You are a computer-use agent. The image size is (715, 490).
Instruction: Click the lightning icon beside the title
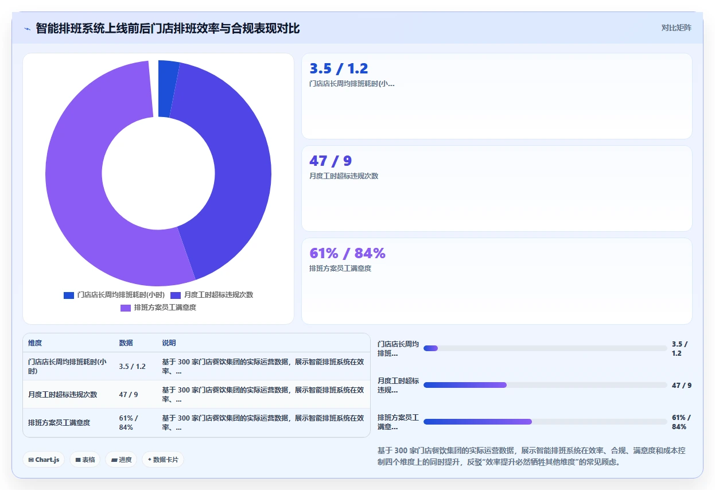click(x=28, y=29)
